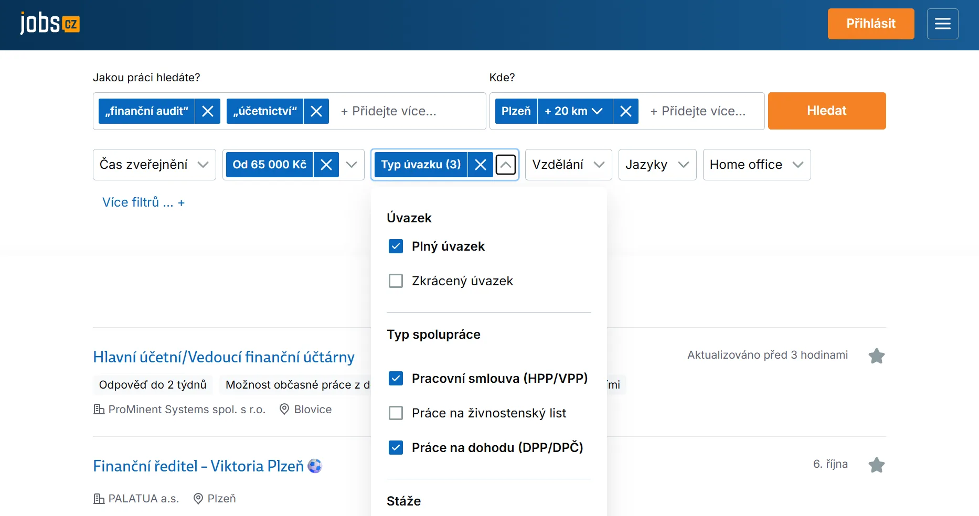979x516 pixels.
Task: Remove the Plzeň location tag
Action: pyautogui.click(x=626, y=111)
